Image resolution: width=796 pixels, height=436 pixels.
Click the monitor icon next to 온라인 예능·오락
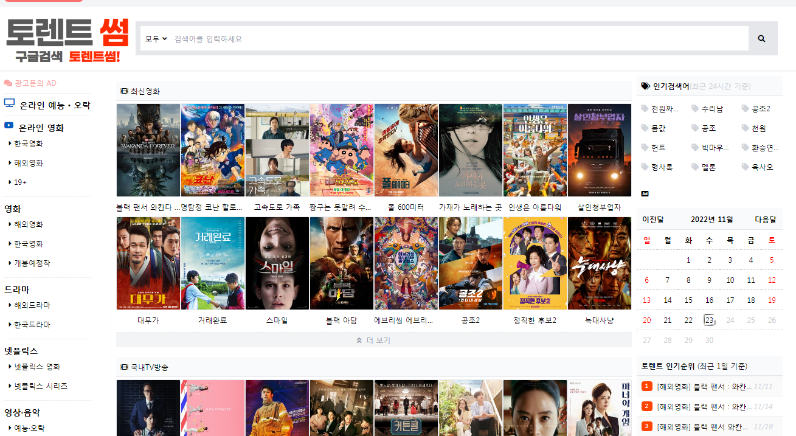9,103
